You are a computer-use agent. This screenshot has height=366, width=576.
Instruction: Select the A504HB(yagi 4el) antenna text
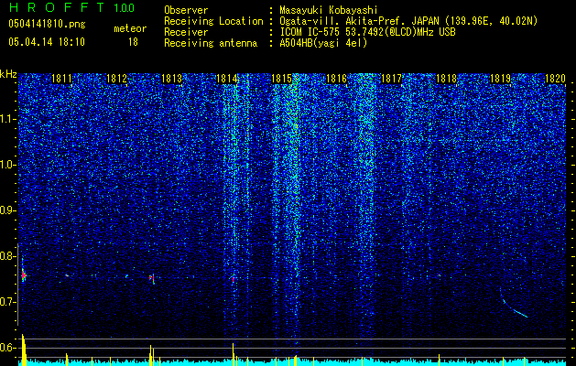(323, 43)
